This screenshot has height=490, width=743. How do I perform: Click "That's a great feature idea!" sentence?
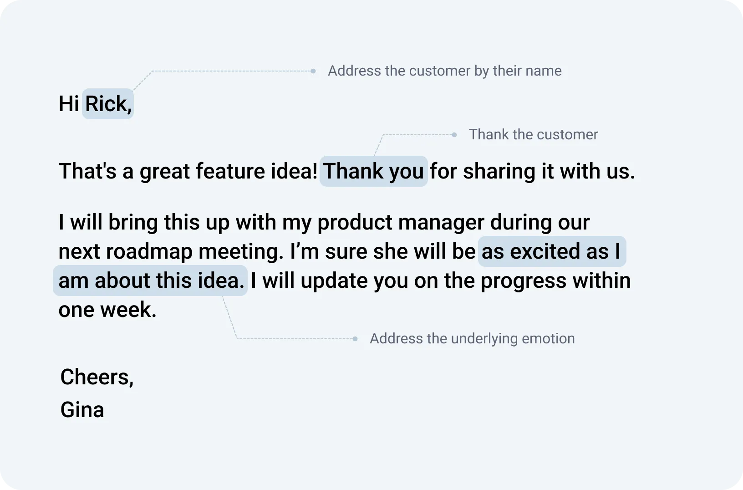point(188,171)
